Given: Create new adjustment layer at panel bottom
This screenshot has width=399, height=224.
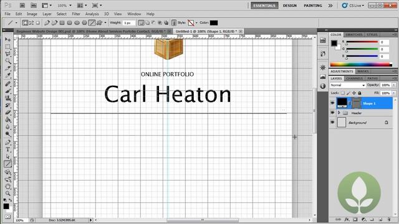Looking at the screenshot, I should [x=363, y=219].
